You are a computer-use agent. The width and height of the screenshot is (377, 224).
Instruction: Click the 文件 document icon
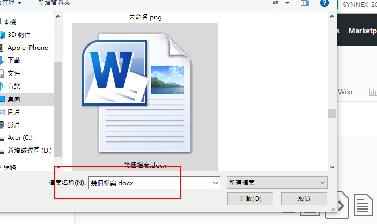coord(2,73)
